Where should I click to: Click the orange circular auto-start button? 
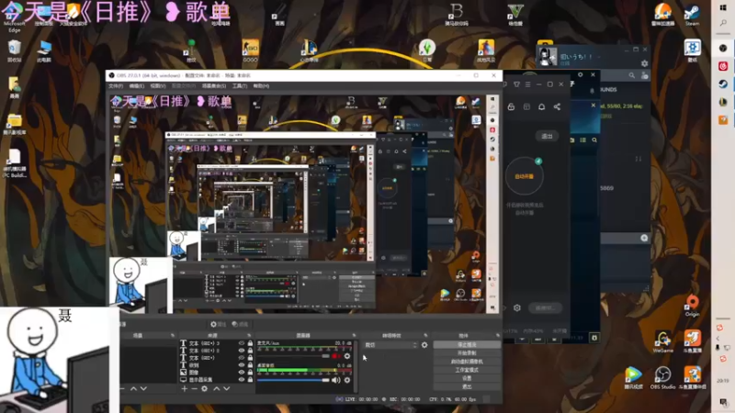point(524,176)
